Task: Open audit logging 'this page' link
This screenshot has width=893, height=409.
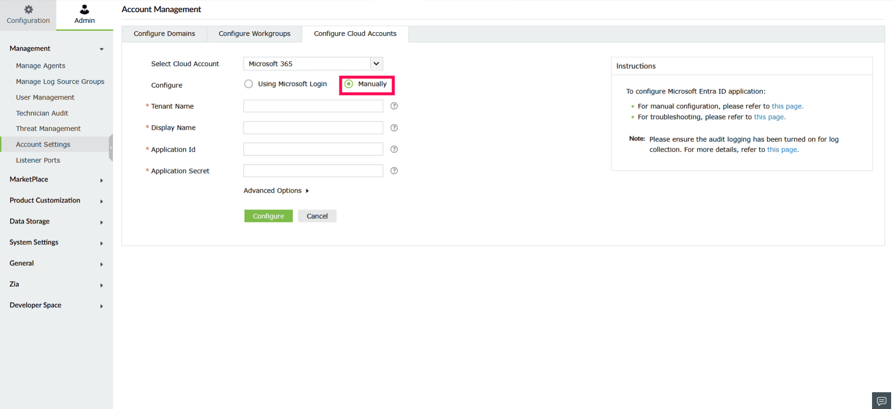Action: [x=783, y=149]
